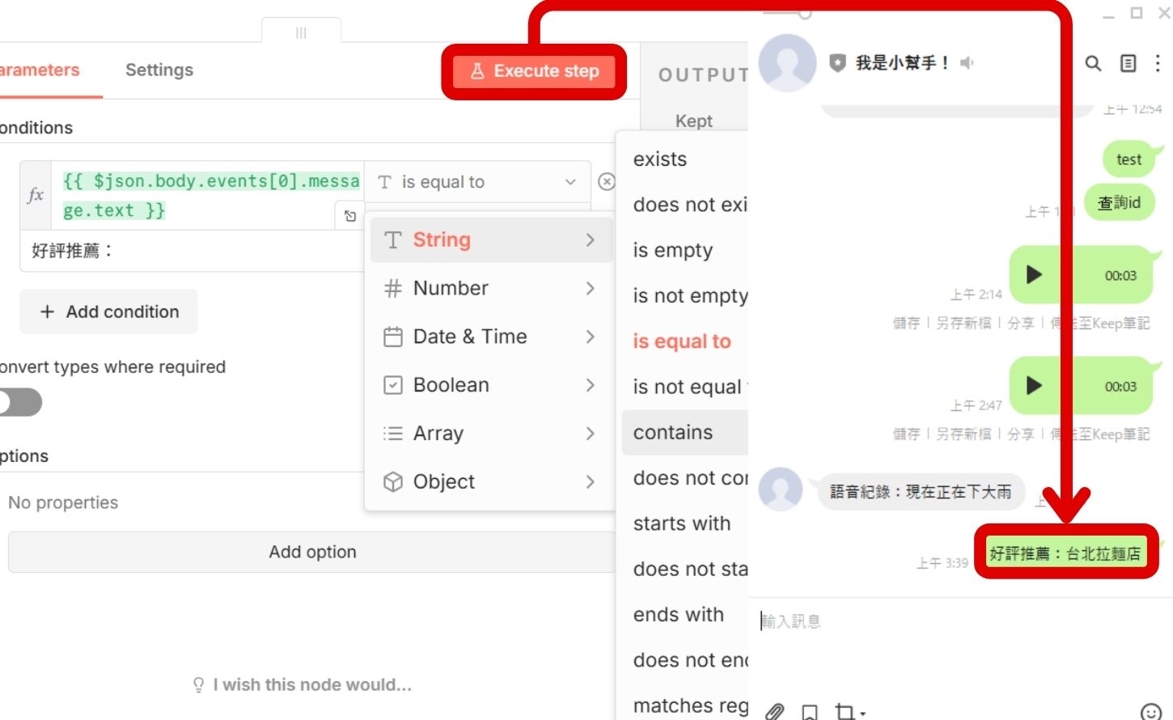Click the screen capture crop icon

pos(845,711)
